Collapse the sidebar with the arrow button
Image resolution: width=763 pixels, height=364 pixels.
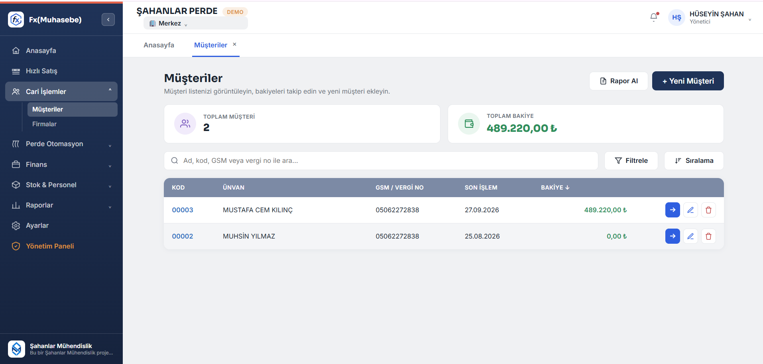(x=108, y=20)
